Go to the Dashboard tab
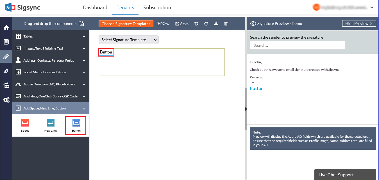The image size is (379, 180). click(95, 8)
